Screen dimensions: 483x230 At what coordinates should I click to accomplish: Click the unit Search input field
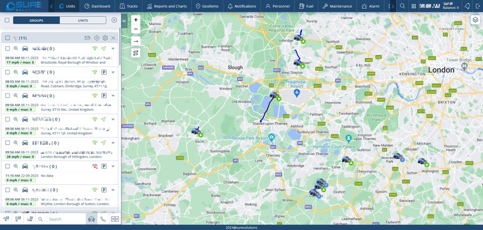click(64, 219)
